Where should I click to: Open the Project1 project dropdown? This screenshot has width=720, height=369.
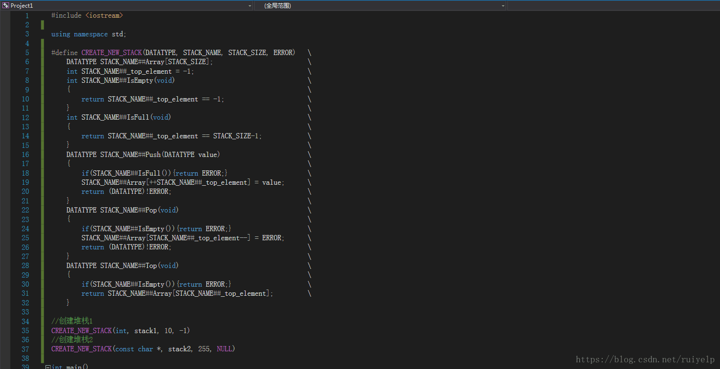coord(127,5)
